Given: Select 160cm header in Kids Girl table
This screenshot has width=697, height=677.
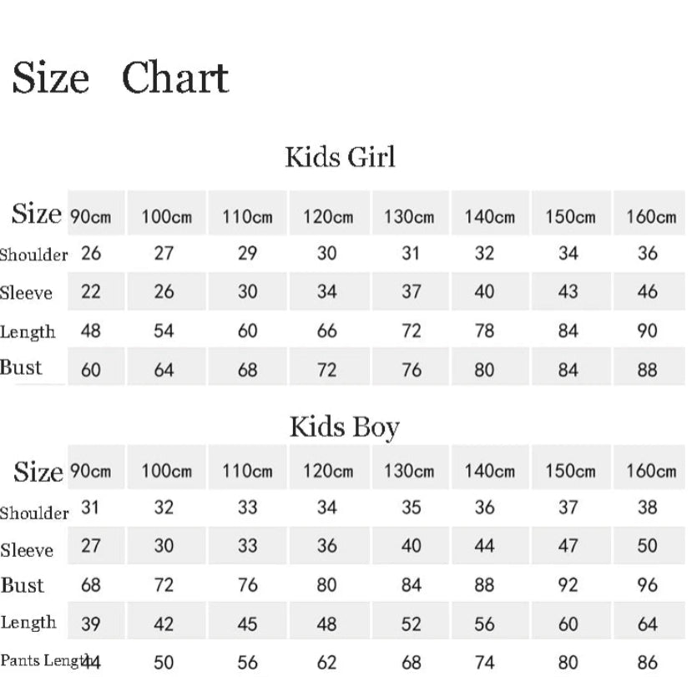Looking at the screenshot, I should 650,217.
